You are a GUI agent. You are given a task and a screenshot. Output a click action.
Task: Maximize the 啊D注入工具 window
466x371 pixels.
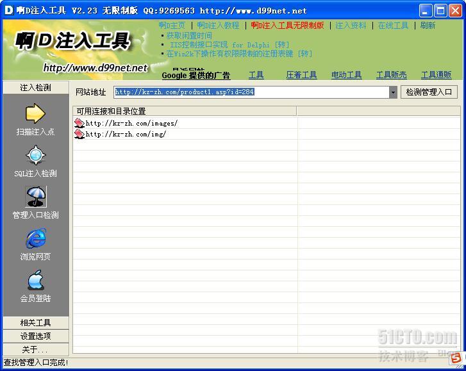click(x=440, y=11)
